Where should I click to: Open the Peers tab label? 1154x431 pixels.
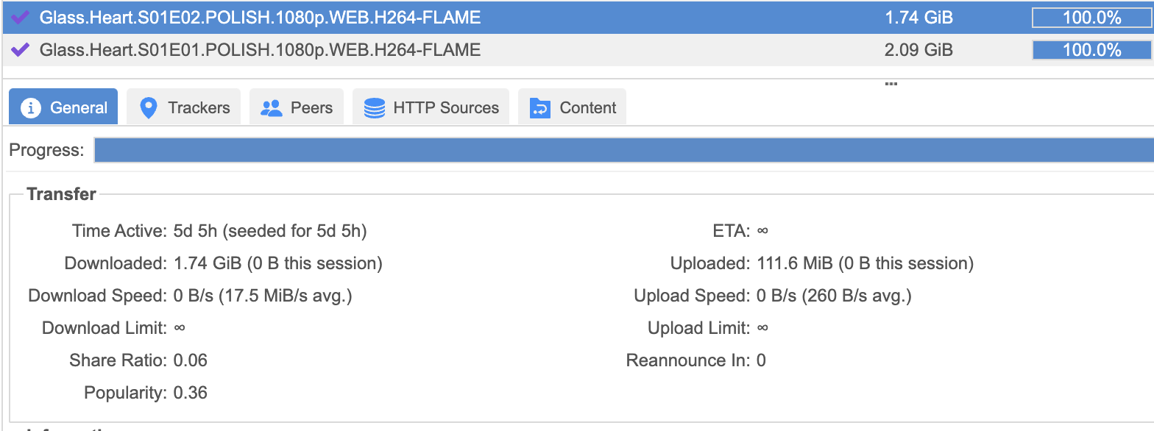pos(311,108)
